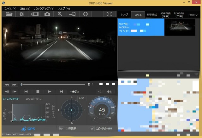Click the map view area
The width and height of the screenshot is (202, 138).
[158, 105]
